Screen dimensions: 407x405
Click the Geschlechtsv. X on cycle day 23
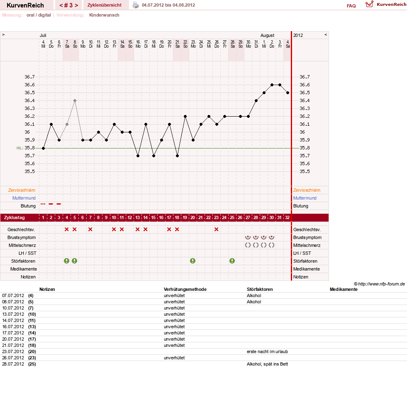216,229
